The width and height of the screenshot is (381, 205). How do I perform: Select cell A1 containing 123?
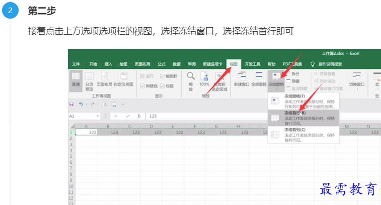tap(86, 132)
